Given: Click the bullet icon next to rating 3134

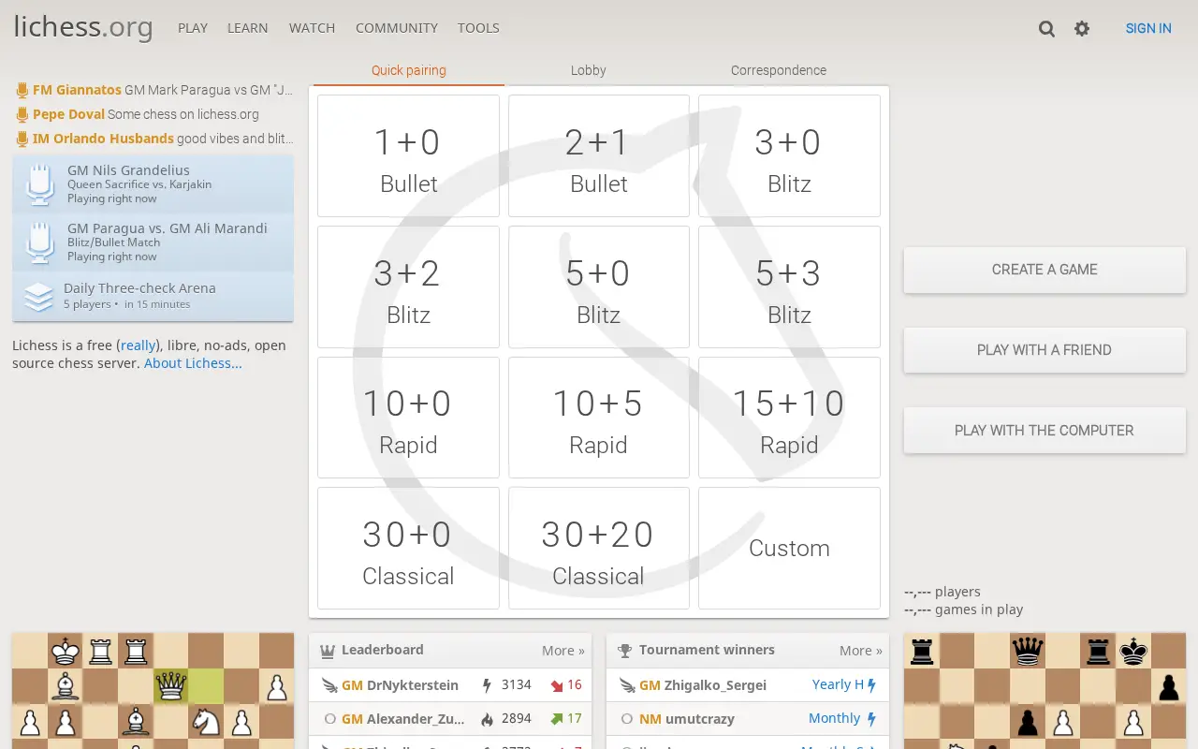Looking at the screenshot, I should (487, 685).
